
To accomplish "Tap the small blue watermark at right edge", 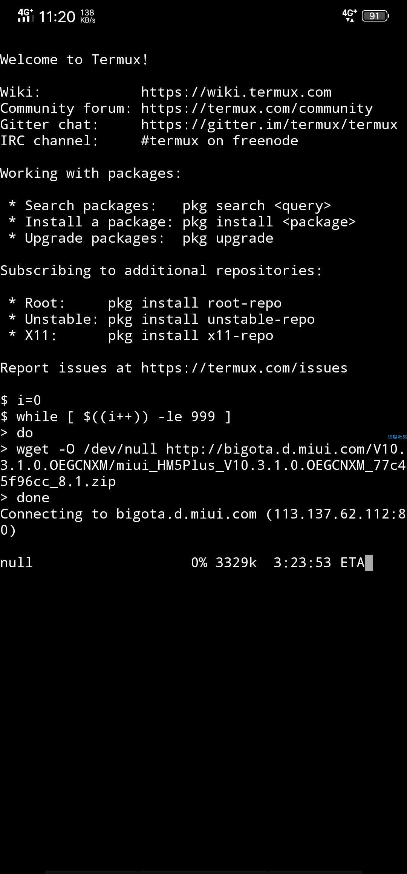I will 397,437.
